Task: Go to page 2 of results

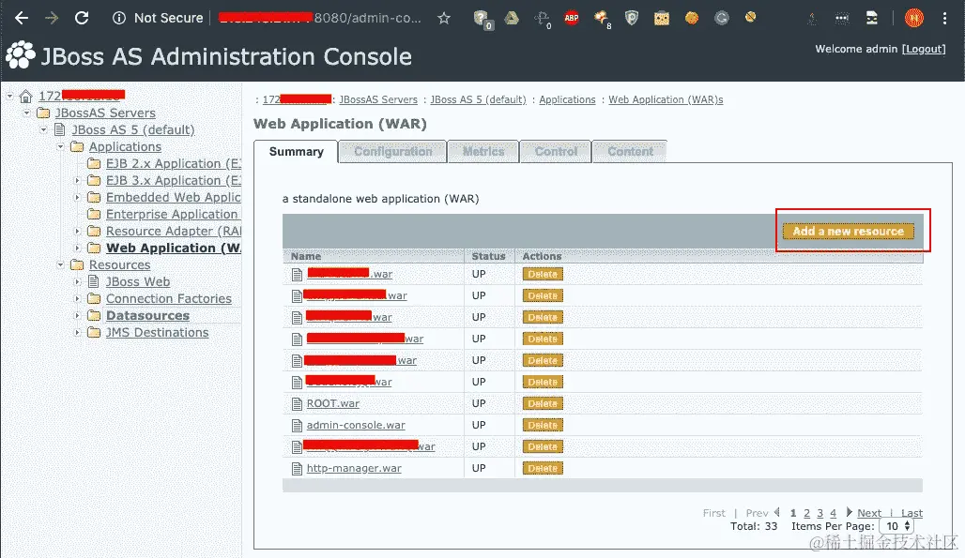Action: [x=807, y=513]
